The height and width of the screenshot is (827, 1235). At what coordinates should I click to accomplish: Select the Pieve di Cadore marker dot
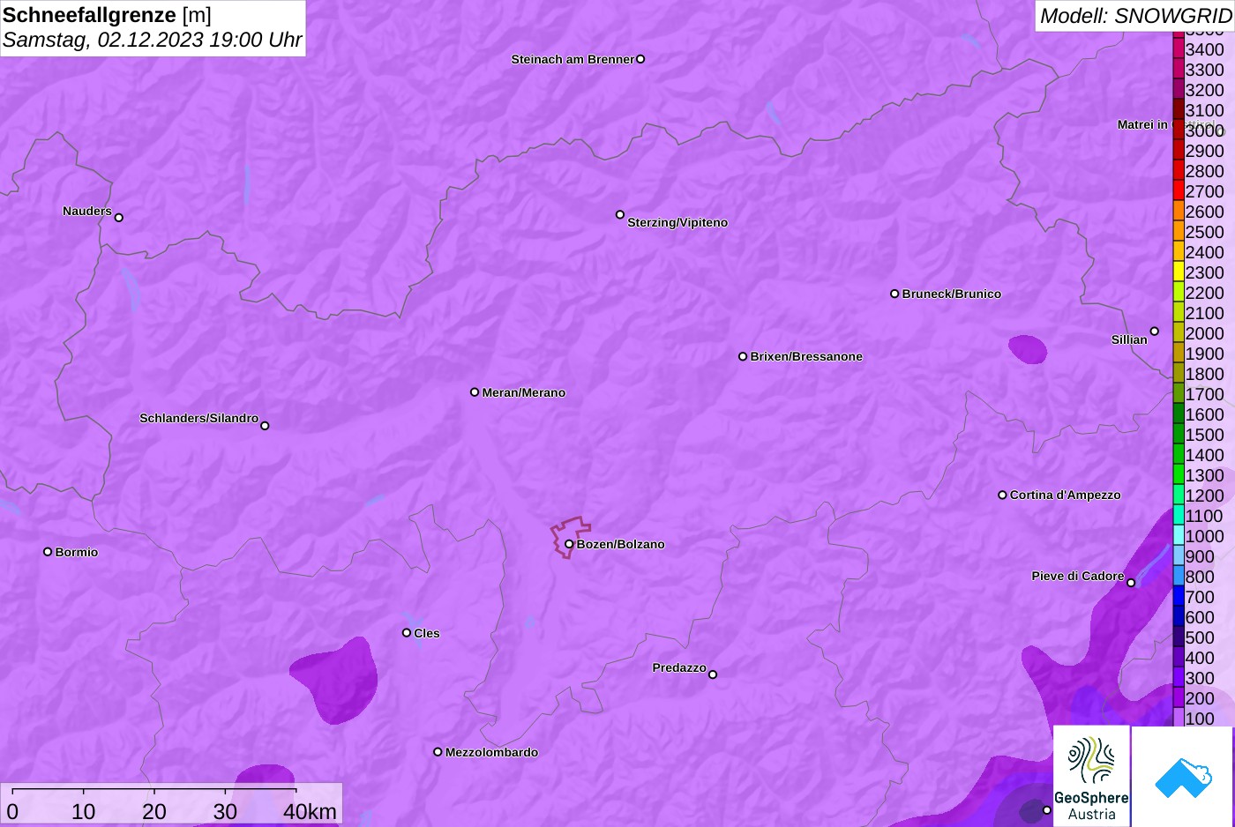pos(1131,583)
